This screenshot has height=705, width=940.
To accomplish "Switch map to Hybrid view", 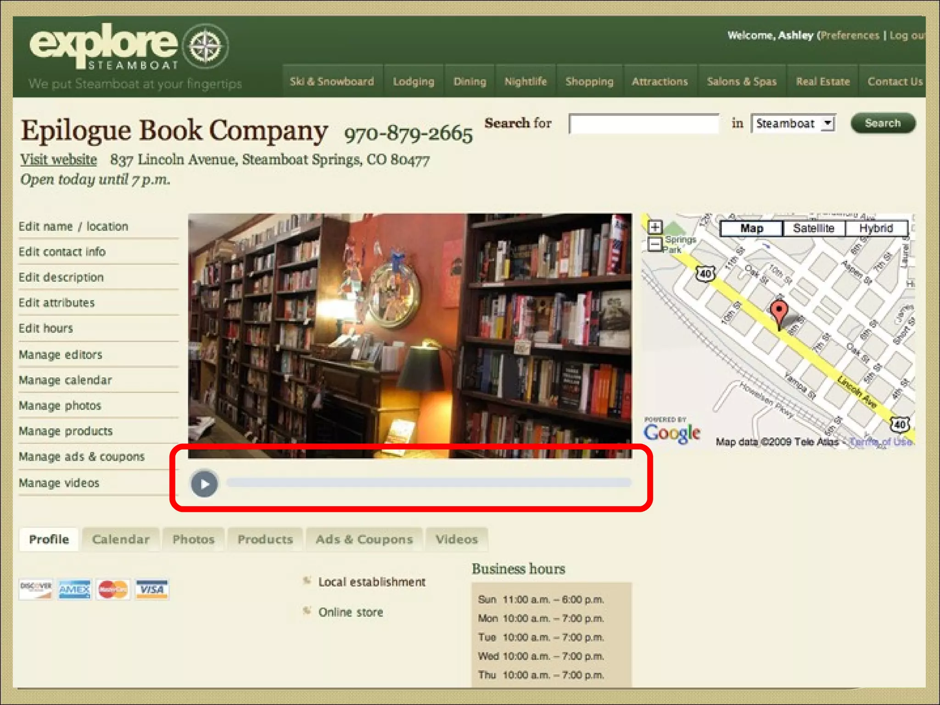I will (x=876, y=228).
